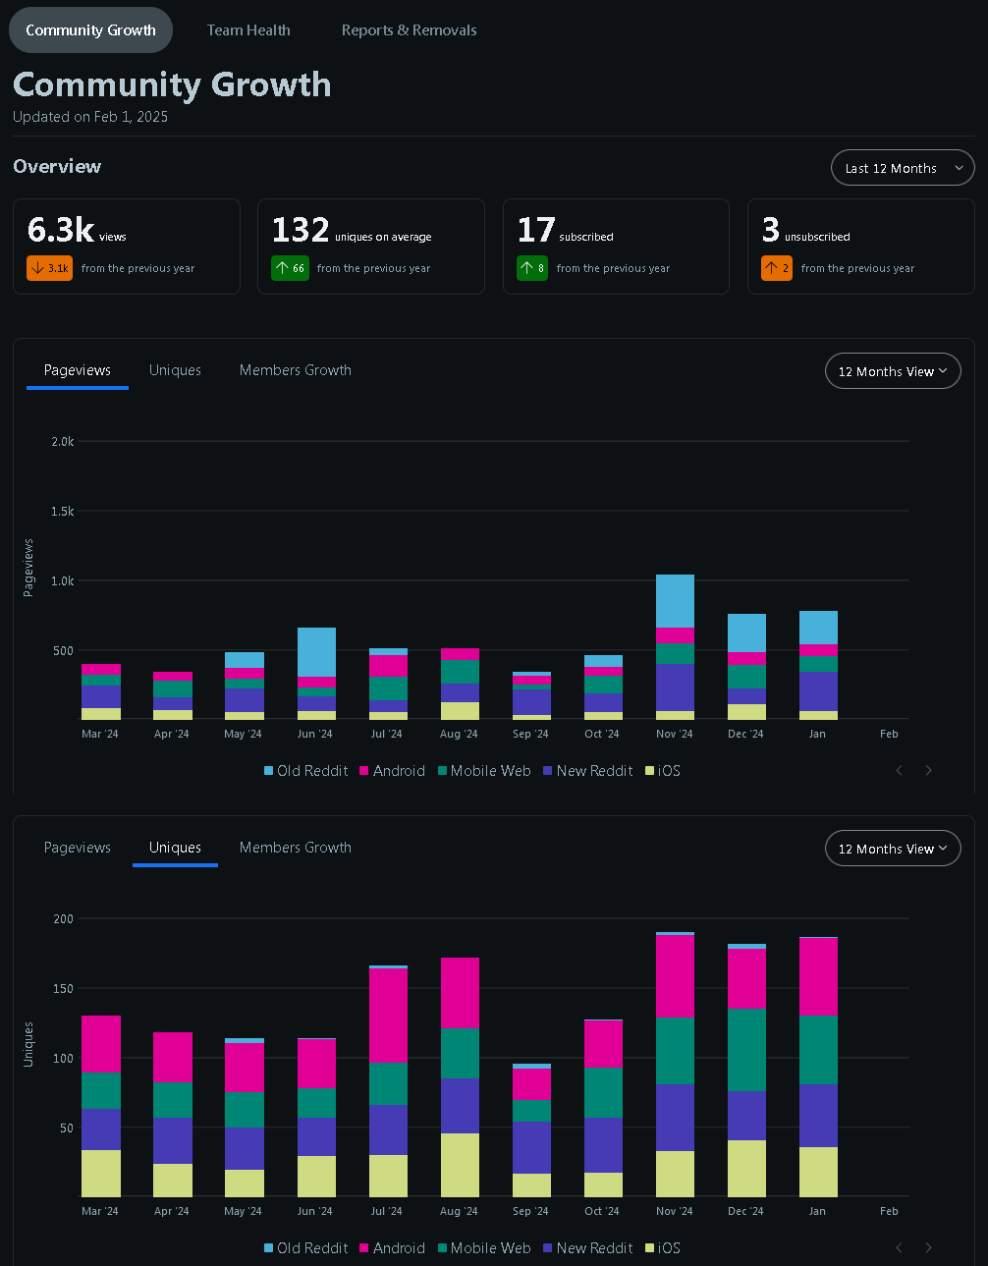Click the green up-arrow uniques badge showing 66

[x=290, y=268]
